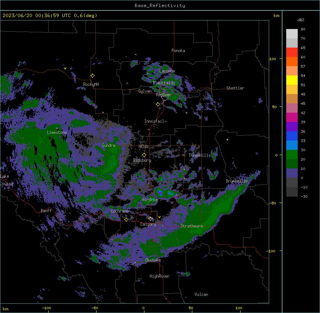Click the yellow diamond marker near RockyMH
This screenshot has height=313, width=320.
point(93,76)
